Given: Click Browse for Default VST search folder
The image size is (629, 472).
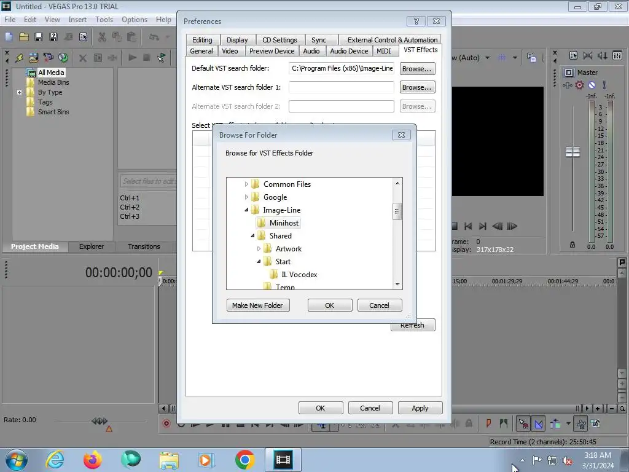Looking at the screenshot, I should click(x=417, y=69).
